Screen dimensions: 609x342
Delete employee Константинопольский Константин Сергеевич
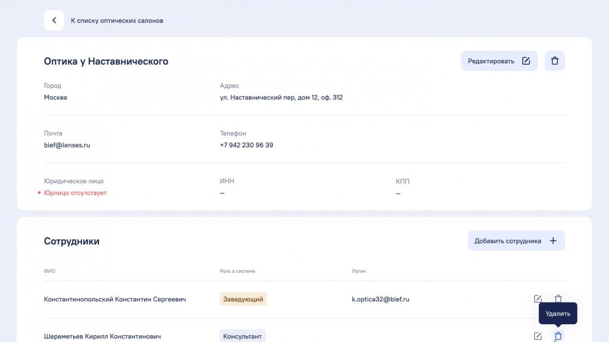pyautogui.click(x=558, y=299)
